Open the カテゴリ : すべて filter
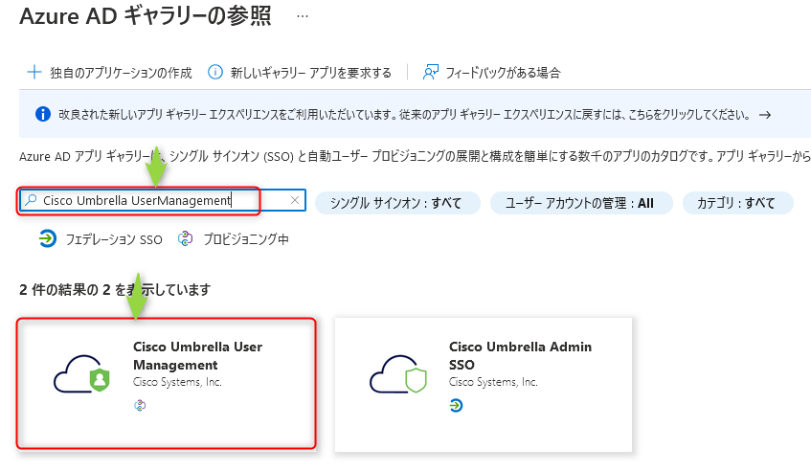Screen dimensions: 811x471 click(737, 203)
